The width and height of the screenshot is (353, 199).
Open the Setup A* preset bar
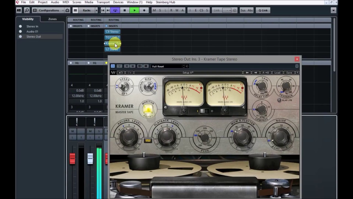(188, 73)
